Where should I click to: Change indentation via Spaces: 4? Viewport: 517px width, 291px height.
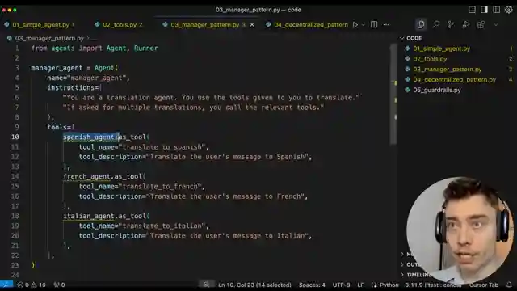click(x=312, y=285)
